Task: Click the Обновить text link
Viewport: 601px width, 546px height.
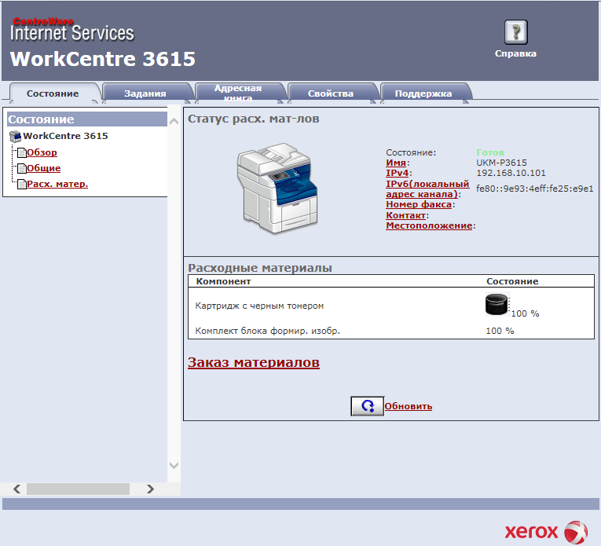Action: point(409,406)
